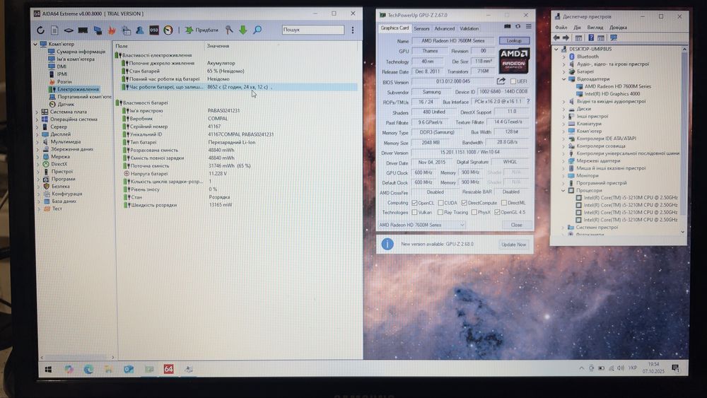
Task: Toggle the DirectCompute checkbox in GPU-Z
Action: tap(464, 203)
